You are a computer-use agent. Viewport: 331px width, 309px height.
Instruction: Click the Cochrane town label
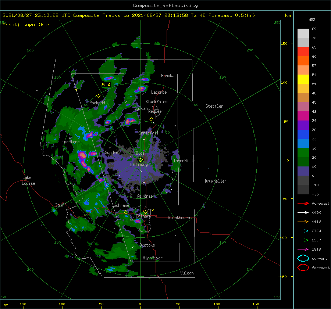coord(120,205)
